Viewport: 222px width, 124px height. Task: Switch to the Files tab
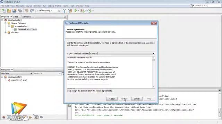pos(16,17)
